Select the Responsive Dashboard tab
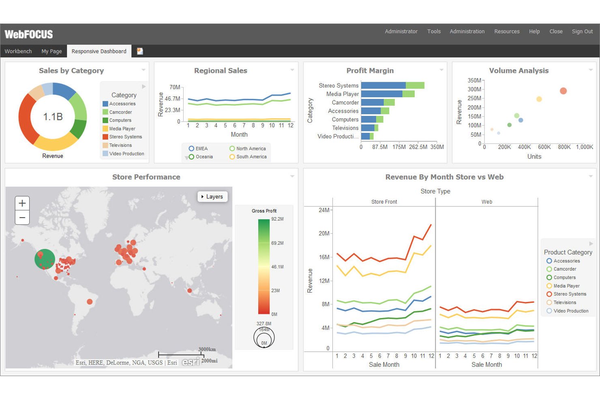Viewport: 600px width, 400px height. [99, 51]
